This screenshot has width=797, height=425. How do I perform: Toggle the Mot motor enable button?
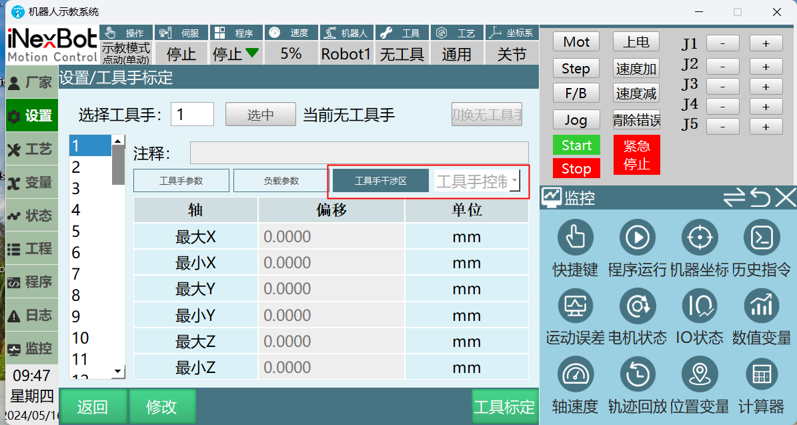click(x=576, y=42)
